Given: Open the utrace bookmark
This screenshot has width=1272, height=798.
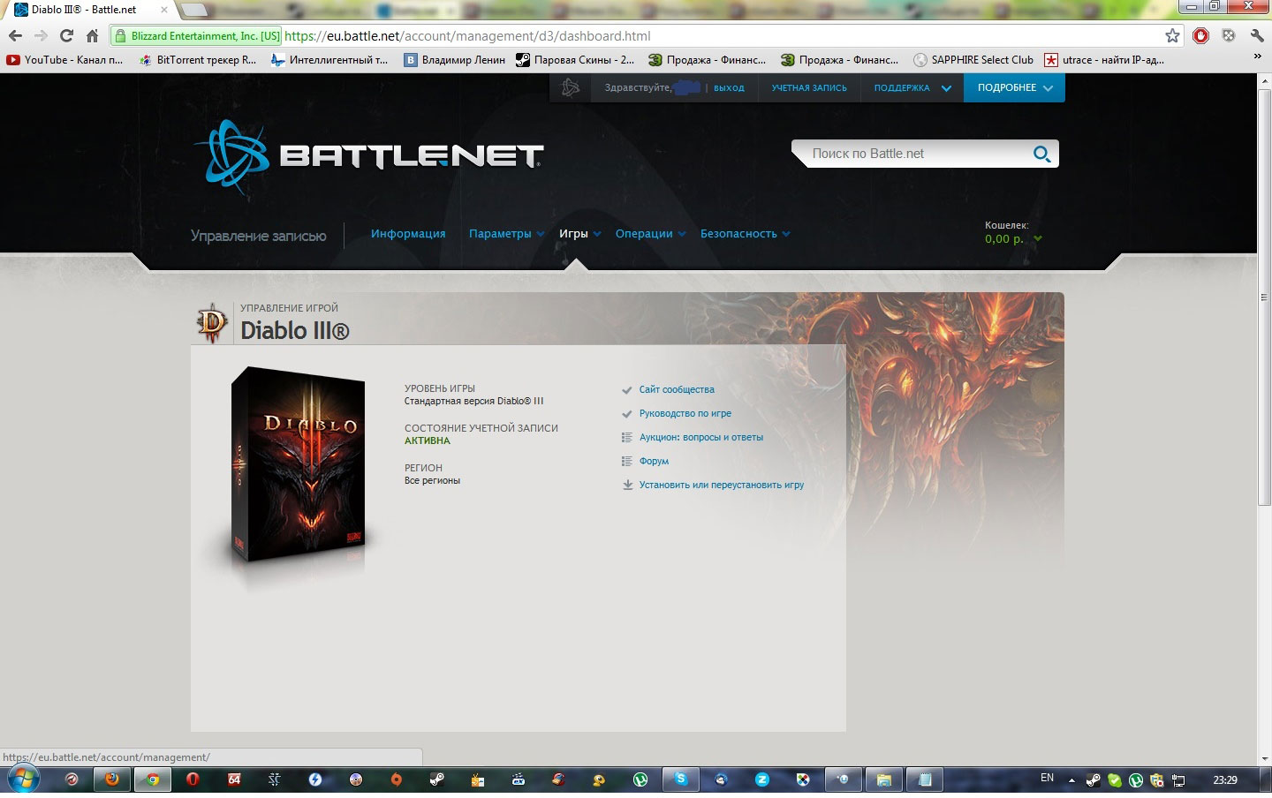Looking at the screenshot, I should (1104, 60).
